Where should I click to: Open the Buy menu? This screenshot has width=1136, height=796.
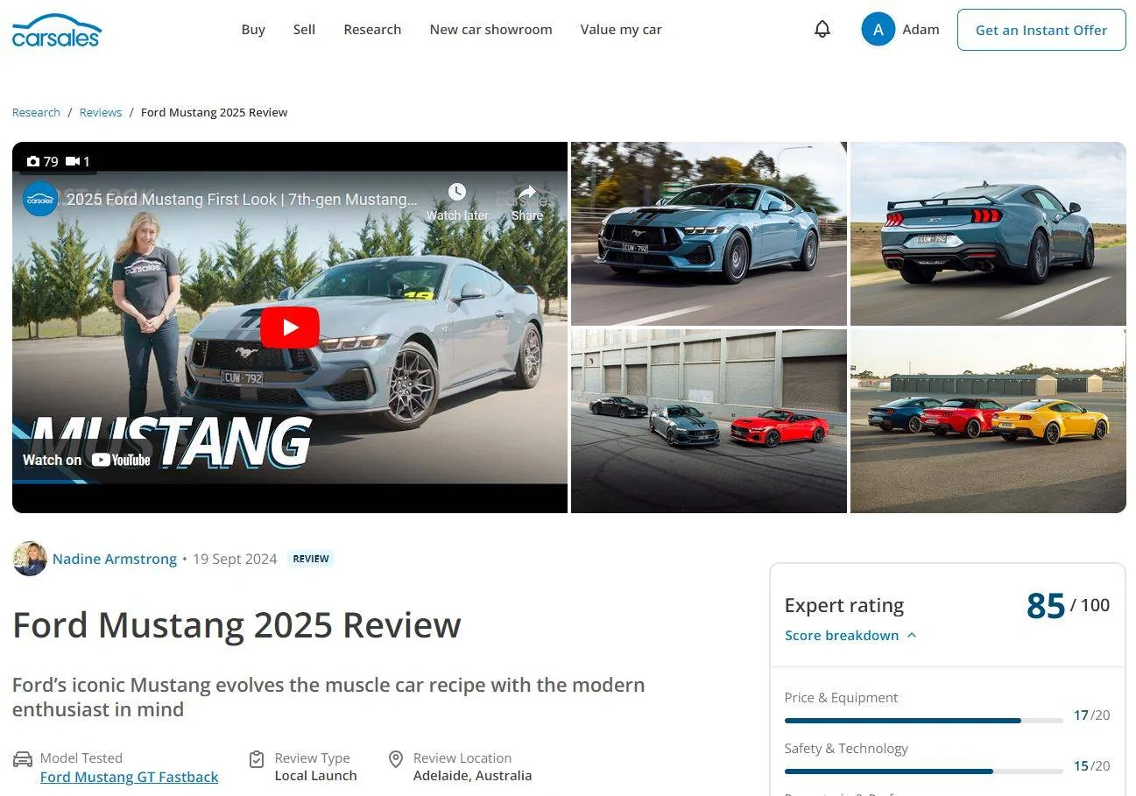point(253,30)
